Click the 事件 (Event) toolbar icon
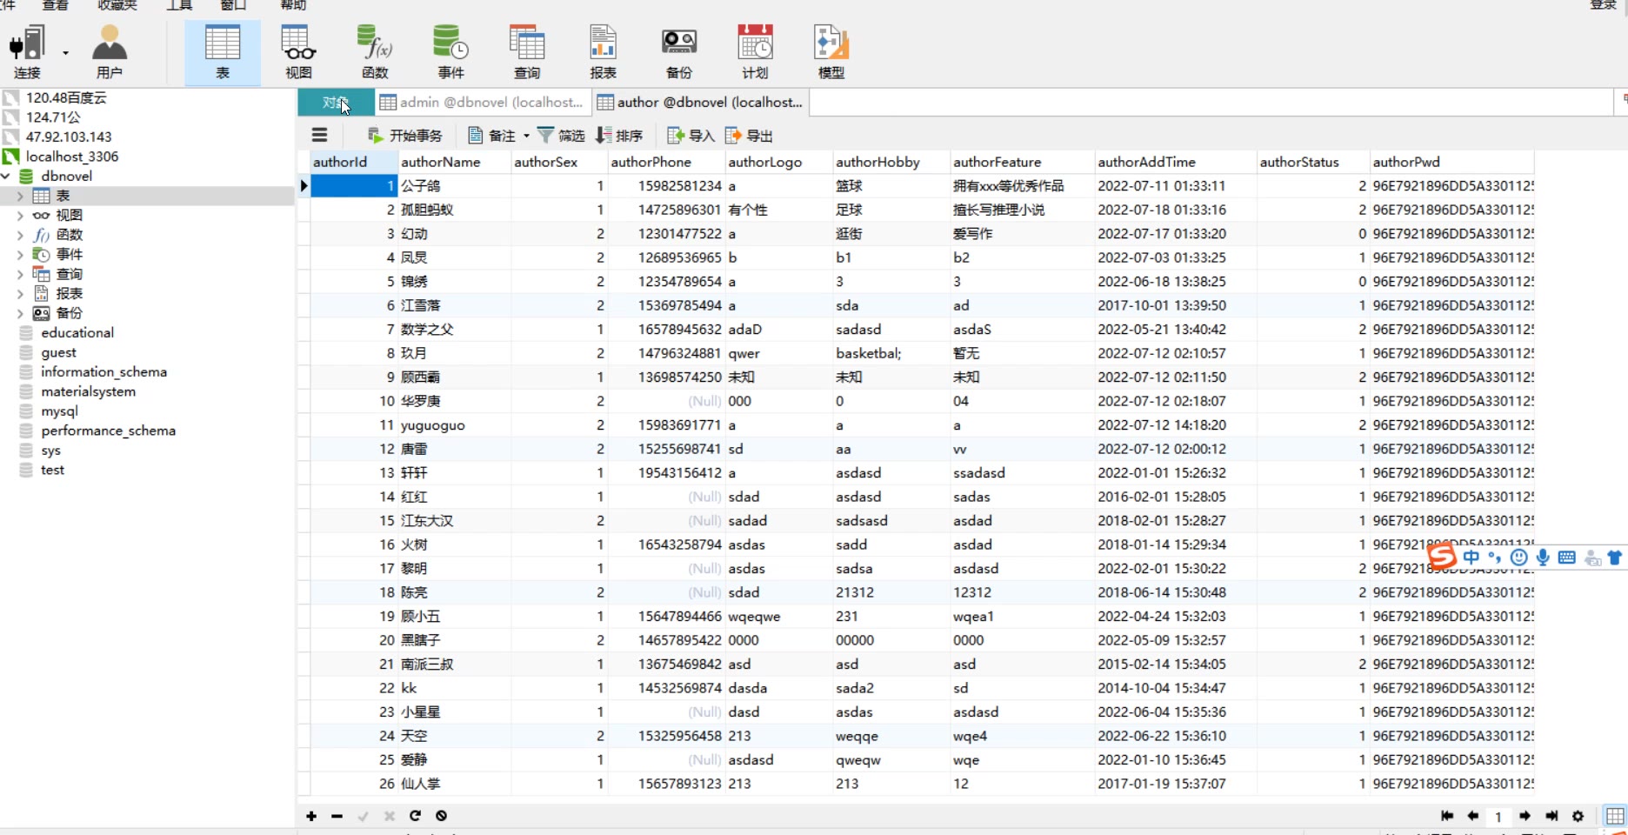1628x835 pixels. [x=450, y=52]
